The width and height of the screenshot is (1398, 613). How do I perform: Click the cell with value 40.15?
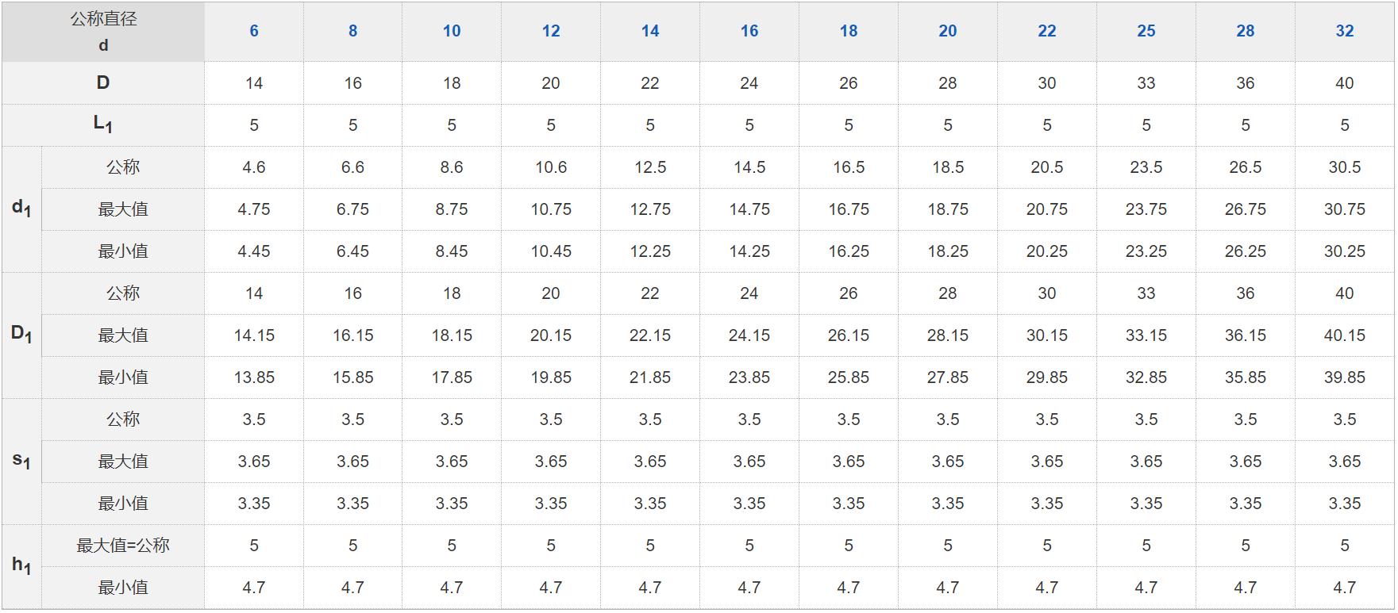tap(1344, 335)
